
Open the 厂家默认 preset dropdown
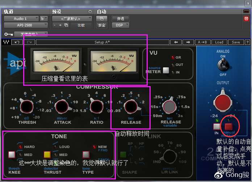72,18
